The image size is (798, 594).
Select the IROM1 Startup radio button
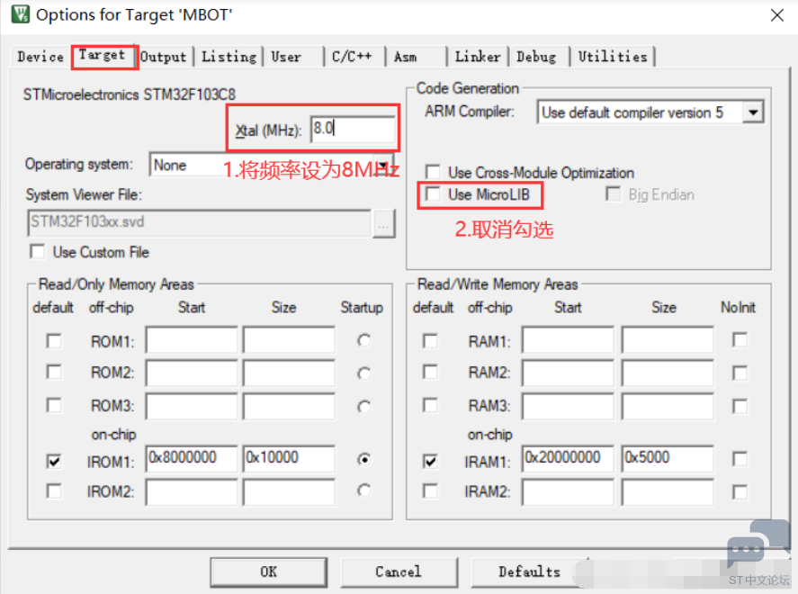(x=363, y=460)
